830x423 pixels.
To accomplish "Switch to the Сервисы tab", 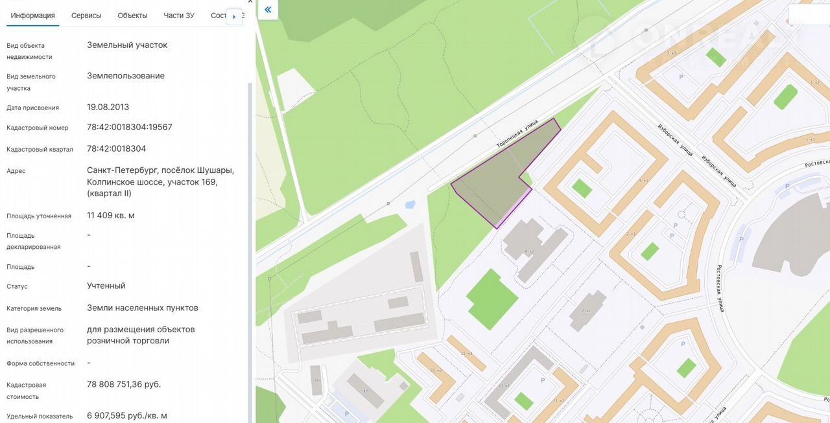I will tap(86, 16).
